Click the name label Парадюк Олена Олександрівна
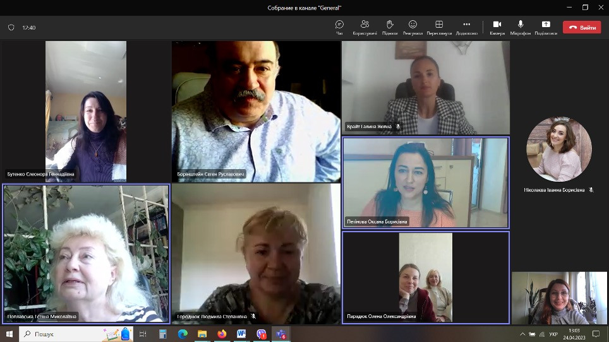The width and height of the screenshot is (609, 342). click(381, 316)
